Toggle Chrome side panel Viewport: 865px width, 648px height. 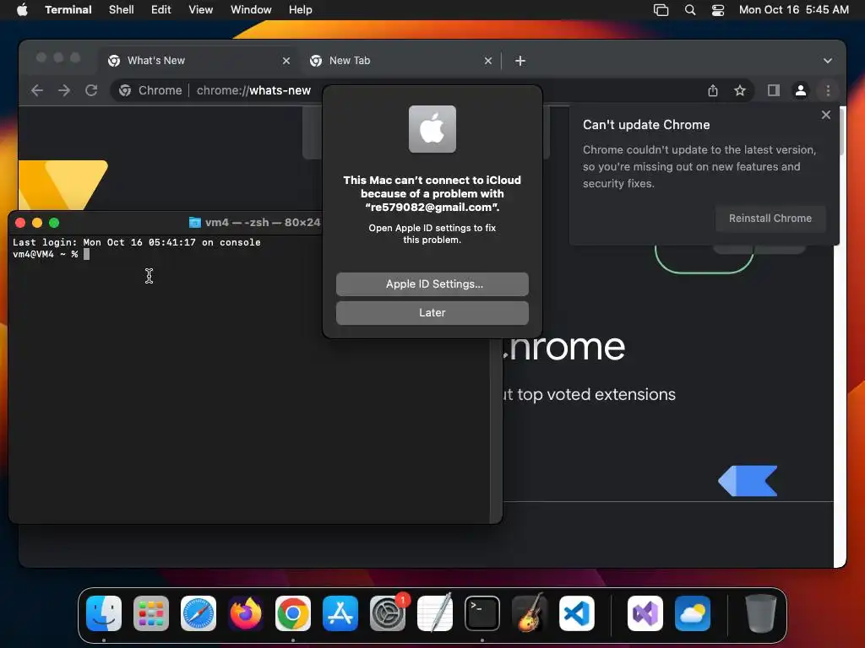click(x=774, y=90)
